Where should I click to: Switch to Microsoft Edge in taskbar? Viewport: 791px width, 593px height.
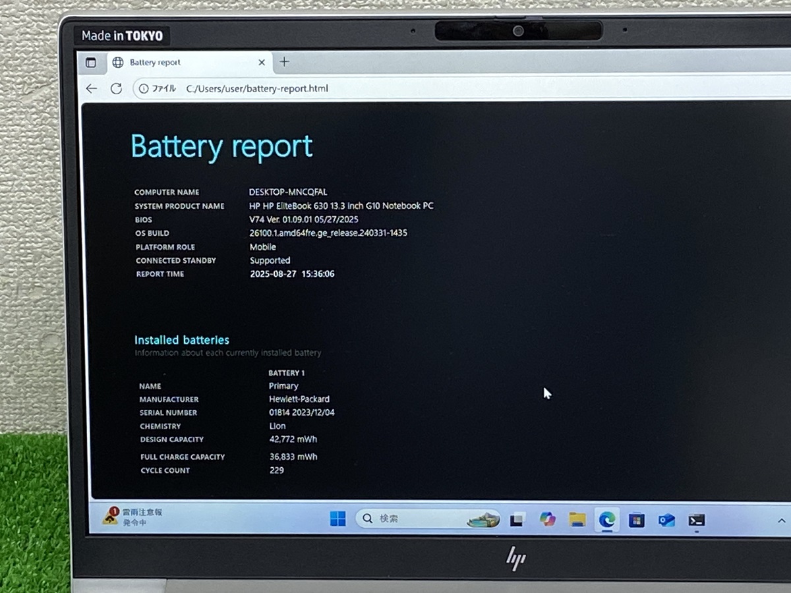(x=607, y=520)
